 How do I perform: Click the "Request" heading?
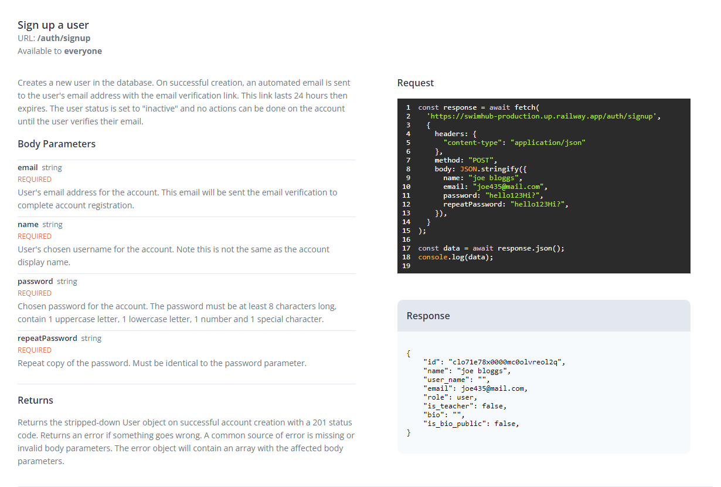click(x=416, y=83)
